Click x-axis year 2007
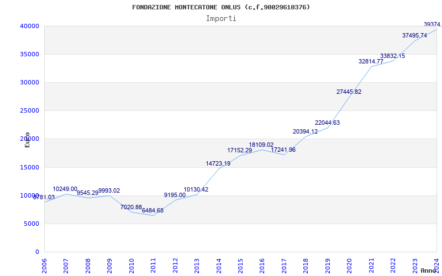 click(66, 266)
